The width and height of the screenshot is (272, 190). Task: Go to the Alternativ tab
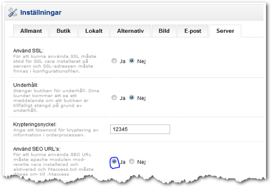pos(130,31)
